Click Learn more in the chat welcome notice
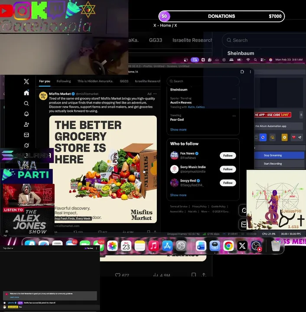This screenshot has width=306, height=312. (14, 297)
